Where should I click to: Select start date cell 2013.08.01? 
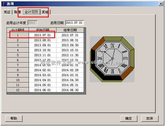click(x=43, y=40)
